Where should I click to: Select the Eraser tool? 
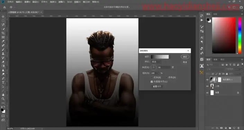click(3, 62)
